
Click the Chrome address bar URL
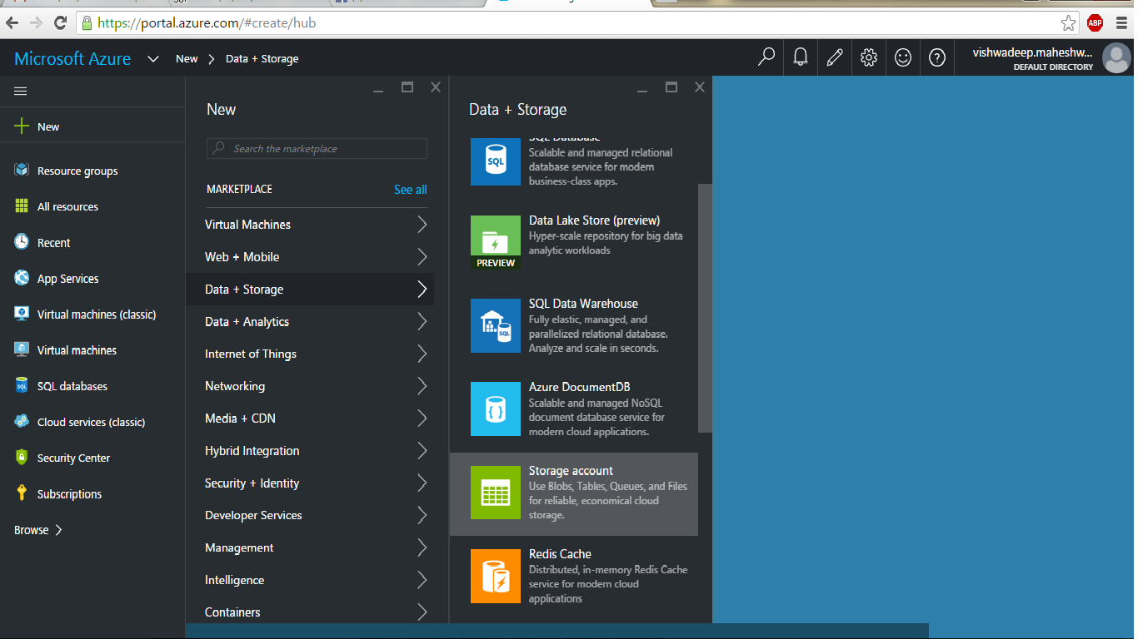[207, 22]
